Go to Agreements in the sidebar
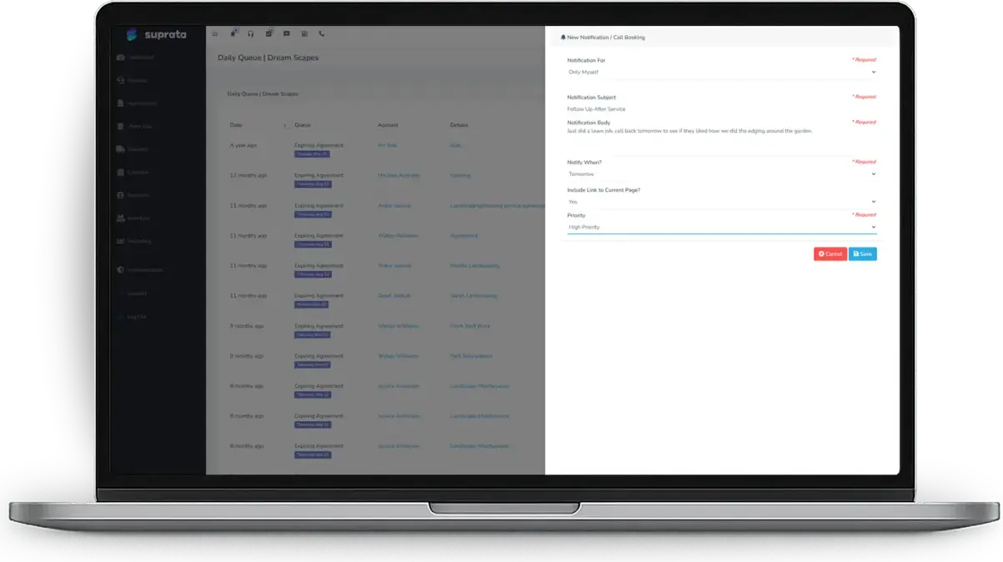1003x562 pixels. [x=137, y=103]
